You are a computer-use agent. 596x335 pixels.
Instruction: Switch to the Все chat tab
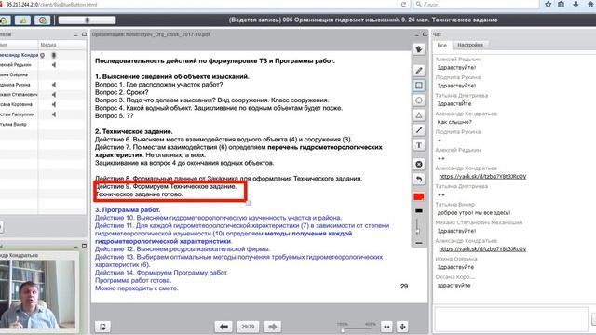pos(441,45)
